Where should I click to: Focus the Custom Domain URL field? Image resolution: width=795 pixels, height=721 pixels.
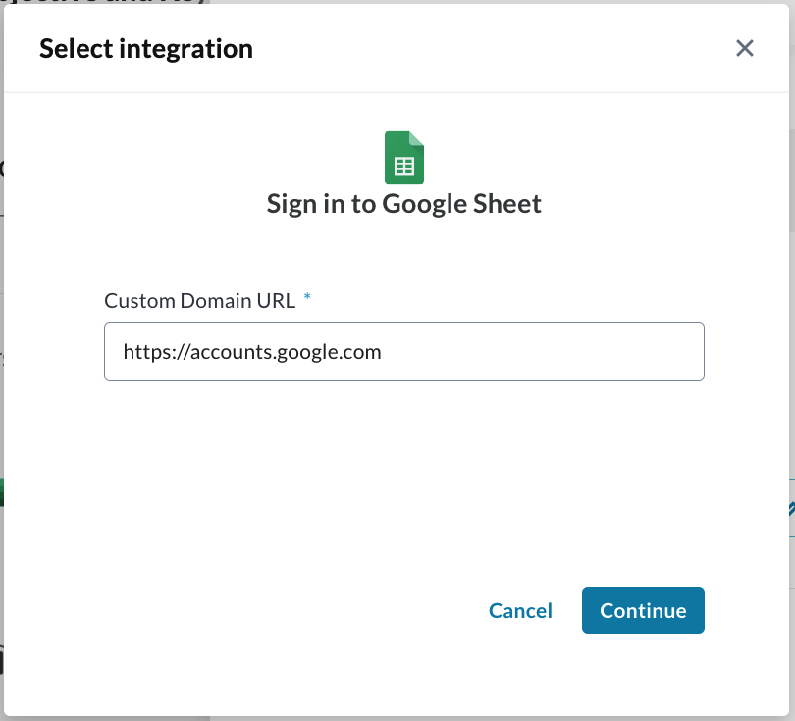[x=404, y=351]
